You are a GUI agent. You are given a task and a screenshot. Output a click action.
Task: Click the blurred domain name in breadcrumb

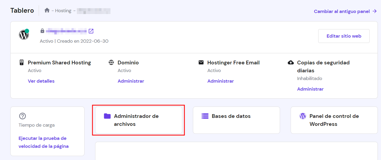tap(94, 11)
